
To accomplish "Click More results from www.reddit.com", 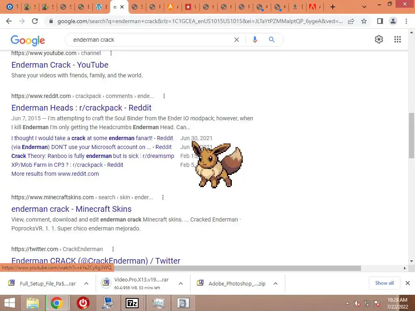I will [x=55, y=174].
